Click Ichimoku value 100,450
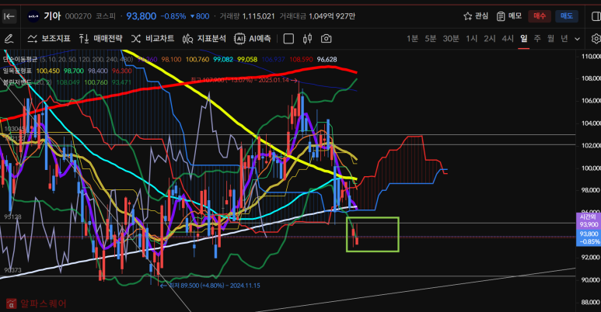The width and height of the screenshot is (601, 312). coord(48,71)
